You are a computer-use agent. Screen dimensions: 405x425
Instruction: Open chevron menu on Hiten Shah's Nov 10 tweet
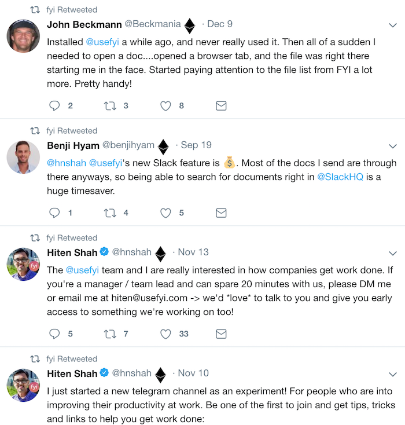point(392,374)
